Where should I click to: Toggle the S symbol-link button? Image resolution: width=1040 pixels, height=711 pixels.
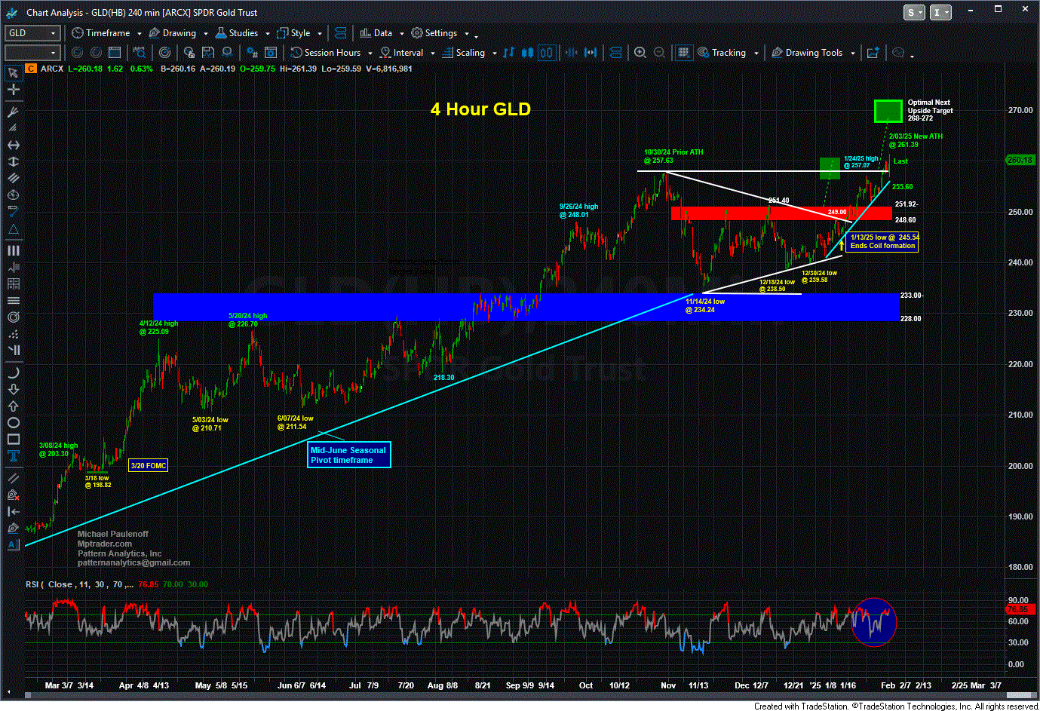click(914, 12)
